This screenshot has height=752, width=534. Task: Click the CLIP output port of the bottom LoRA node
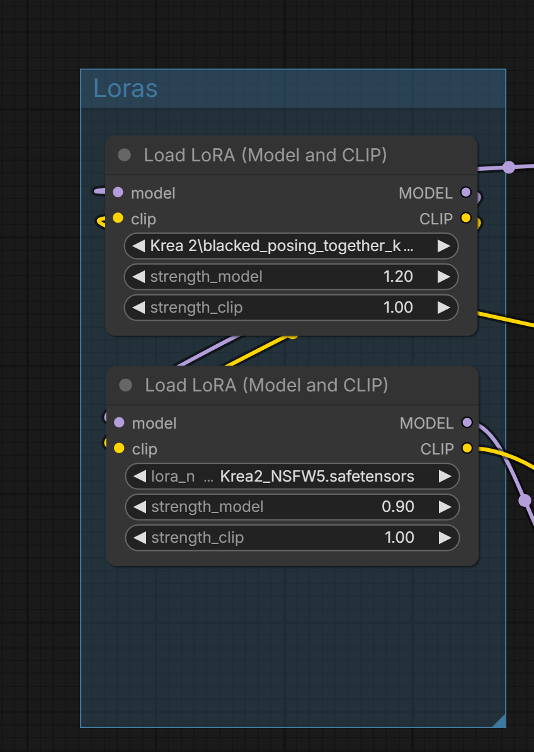click(467, 448)
